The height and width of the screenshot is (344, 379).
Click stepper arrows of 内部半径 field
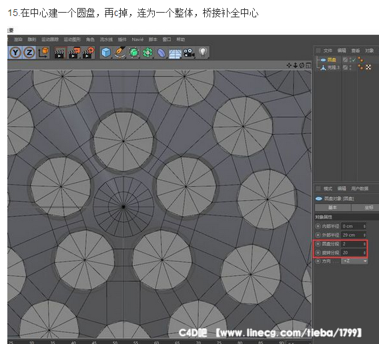click(364, 227)
